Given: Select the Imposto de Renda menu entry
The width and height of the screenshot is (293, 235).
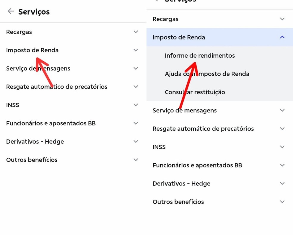Looking at the screenshot, I should click(x=32, y=50).
